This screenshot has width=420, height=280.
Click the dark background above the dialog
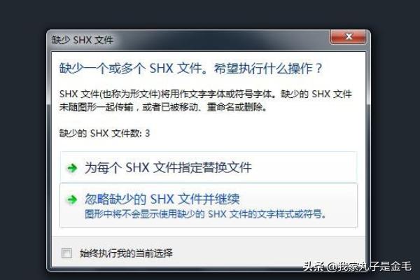(x=209, y=14)
